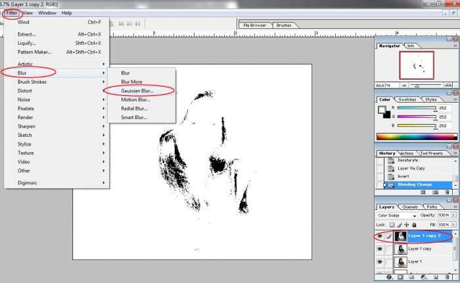Click the foreground color swatch in Color panel
460x283 pixels.
382,110
